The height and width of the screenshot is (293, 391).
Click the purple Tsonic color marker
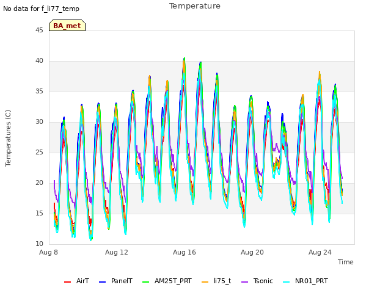pos(244,282)
